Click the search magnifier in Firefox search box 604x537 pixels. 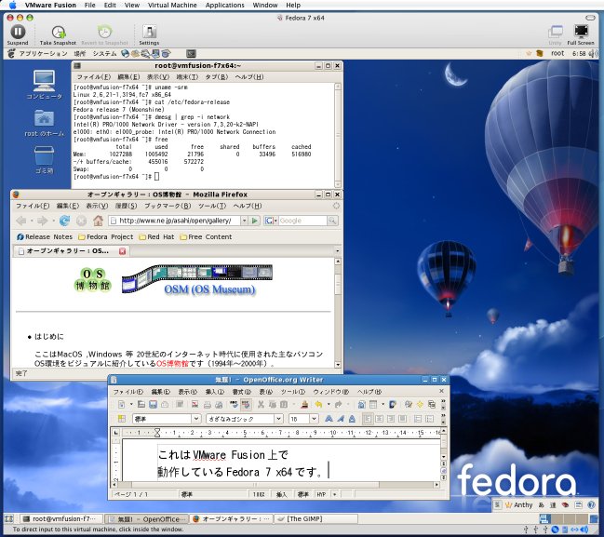[332, 221]
